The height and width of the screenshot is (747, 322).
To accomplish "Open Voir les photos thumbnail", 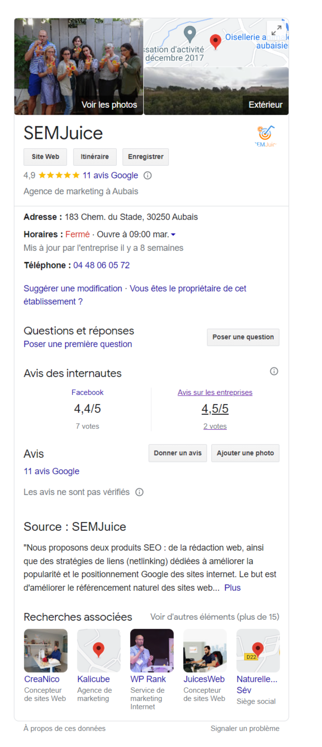I will coord(79,67).
